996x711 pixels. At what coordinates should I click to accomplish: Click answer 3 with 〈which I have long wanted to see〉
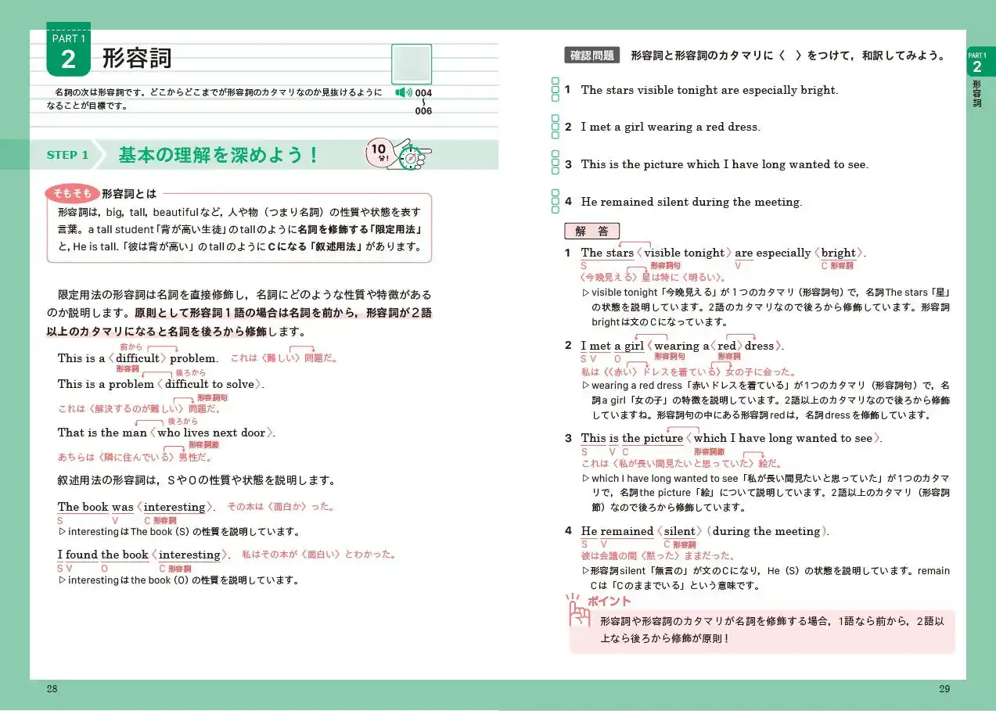pyautogui.click(x=732, y=438)
